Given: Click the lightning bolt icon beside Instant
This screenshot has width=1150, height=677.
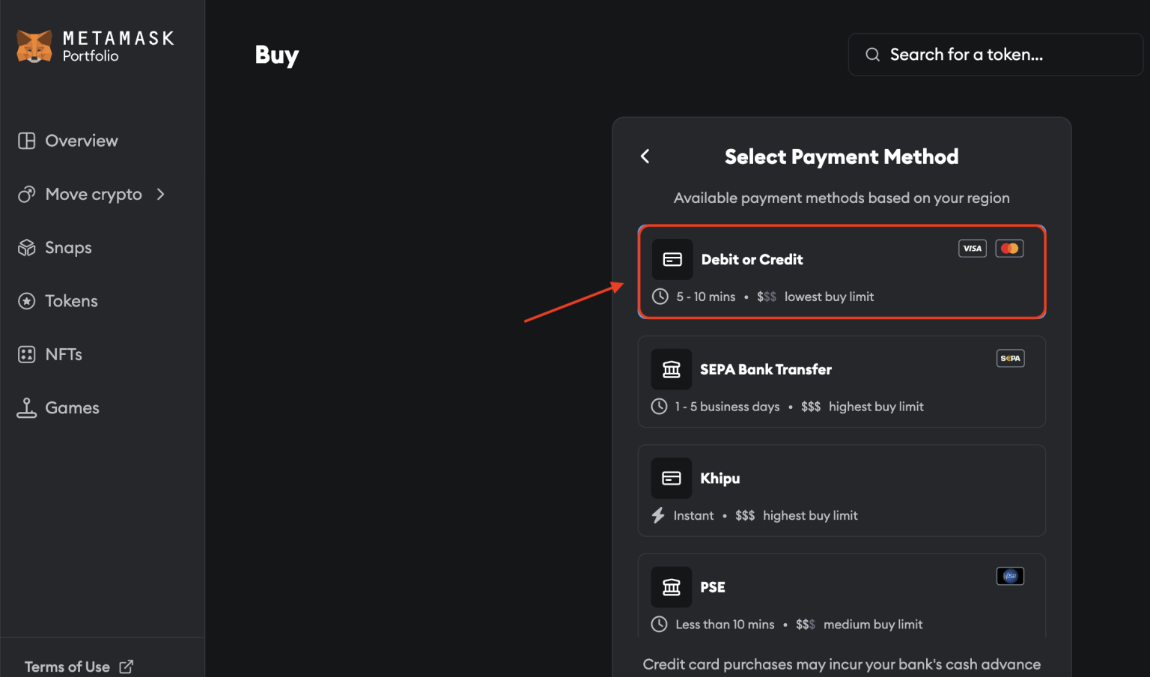Looking at the screenshot, I should point(658,515).
